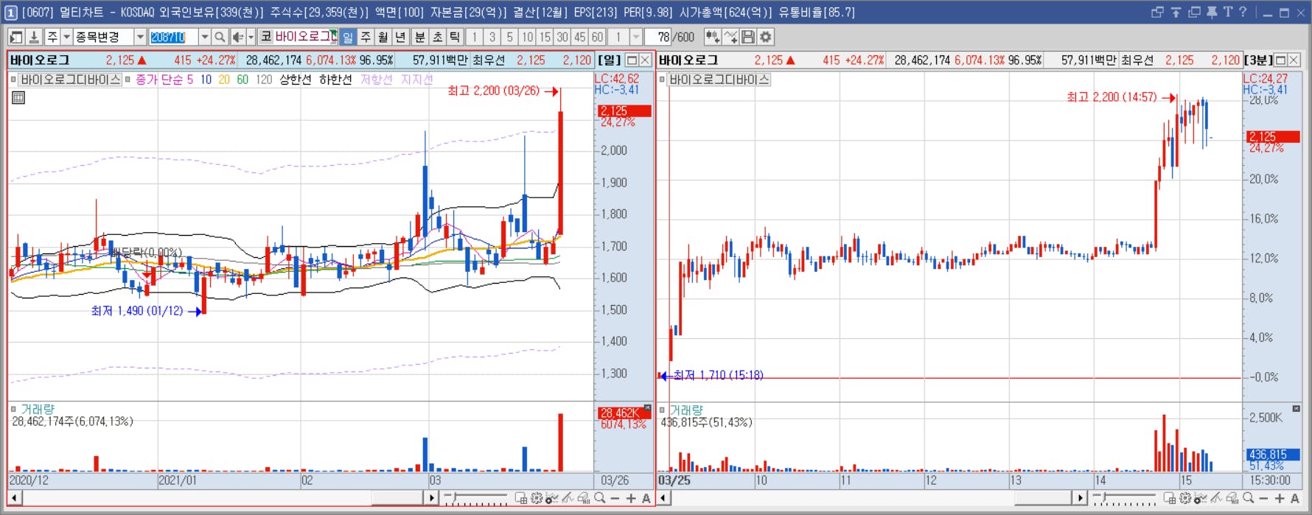Click plus zoom-in under daily chart

(631, 499)
